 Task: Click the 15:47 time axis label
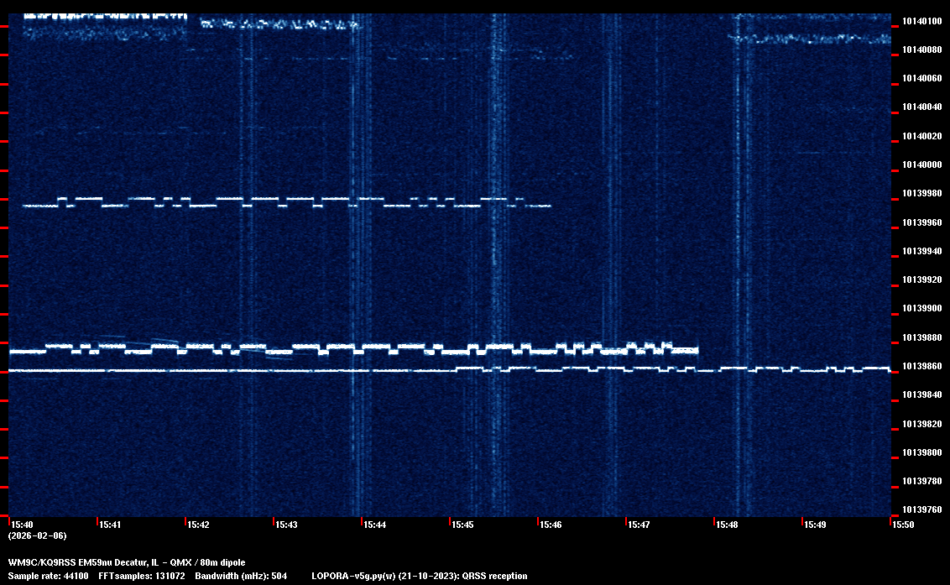point(639,525)
